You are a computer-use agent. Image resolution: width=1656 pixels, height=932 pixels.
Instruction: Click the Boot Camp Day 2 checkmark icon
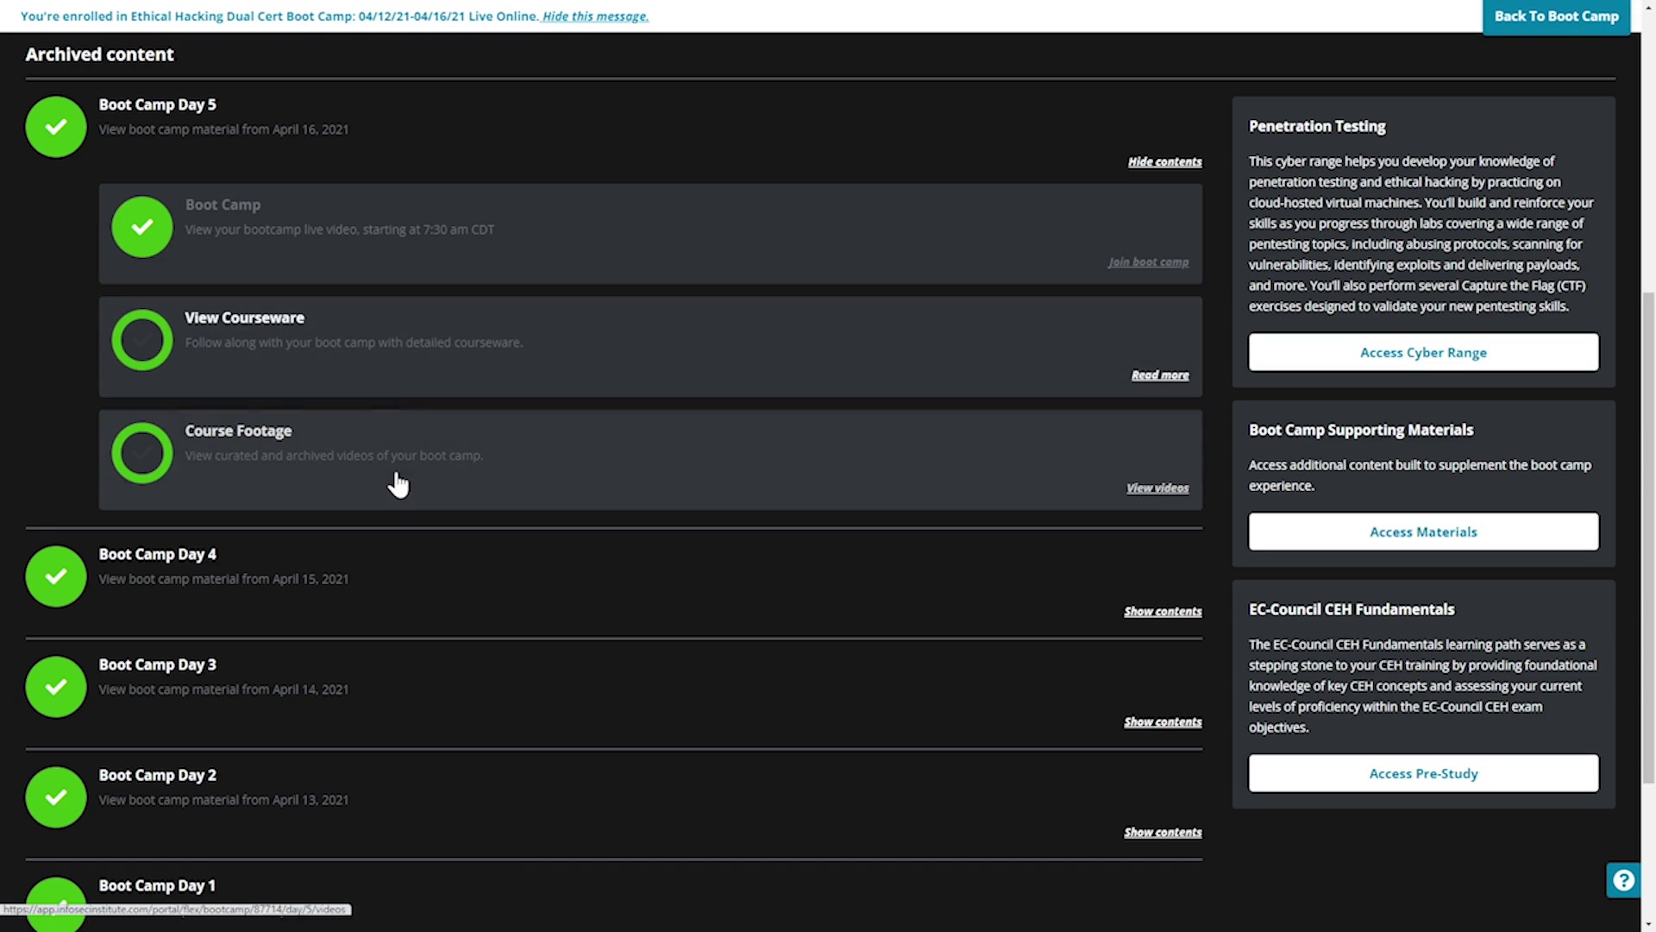[x=56, y=797]
